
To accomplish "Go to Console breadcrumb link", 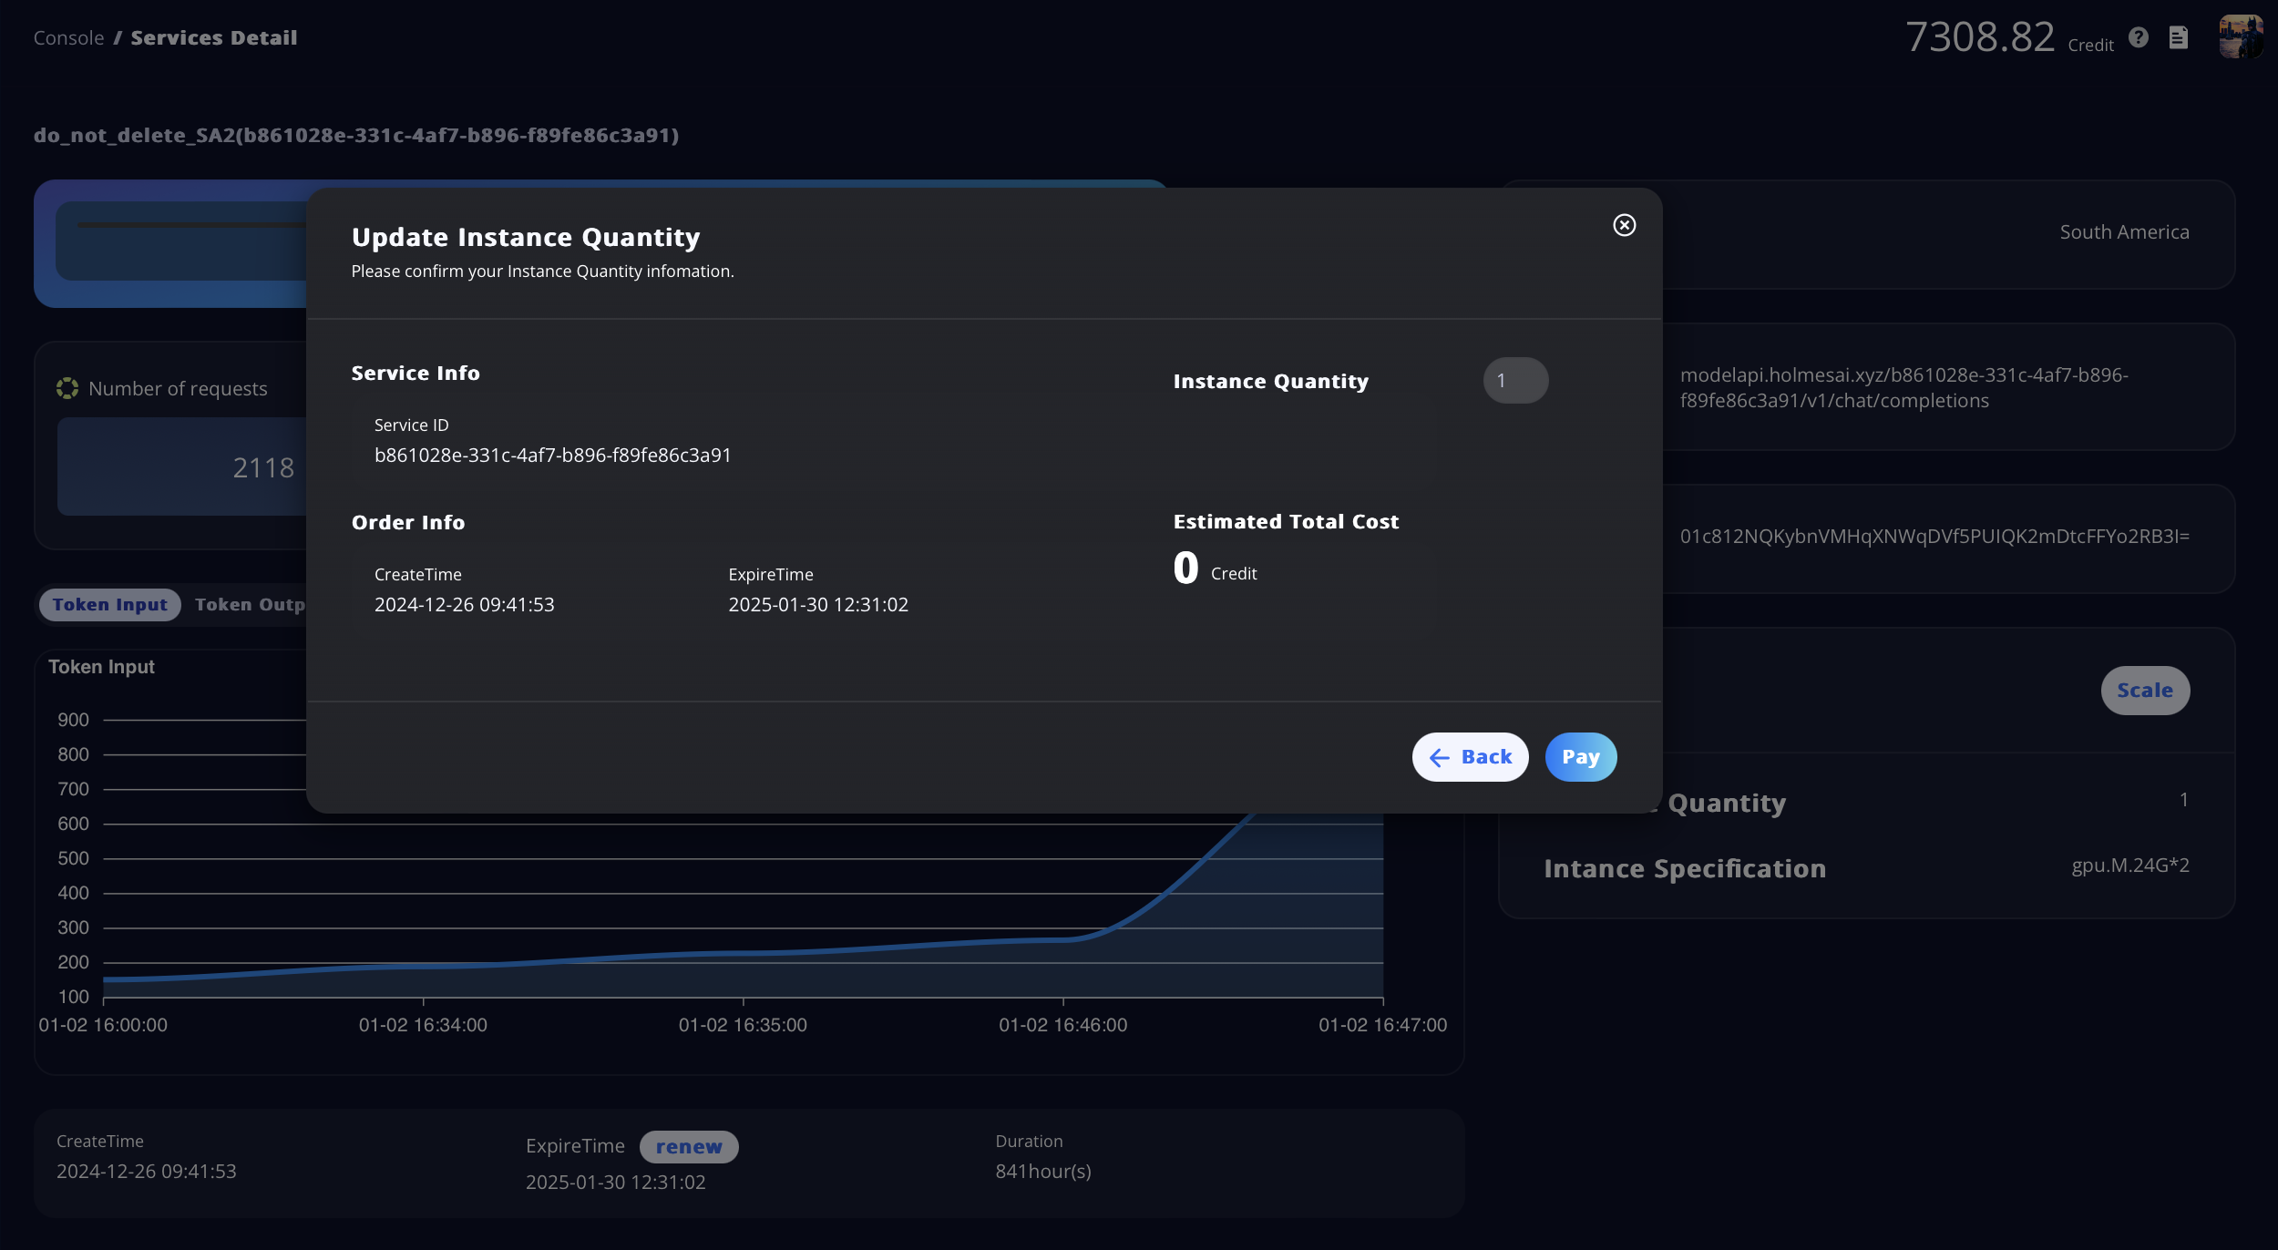I will (x=69, y=38).
